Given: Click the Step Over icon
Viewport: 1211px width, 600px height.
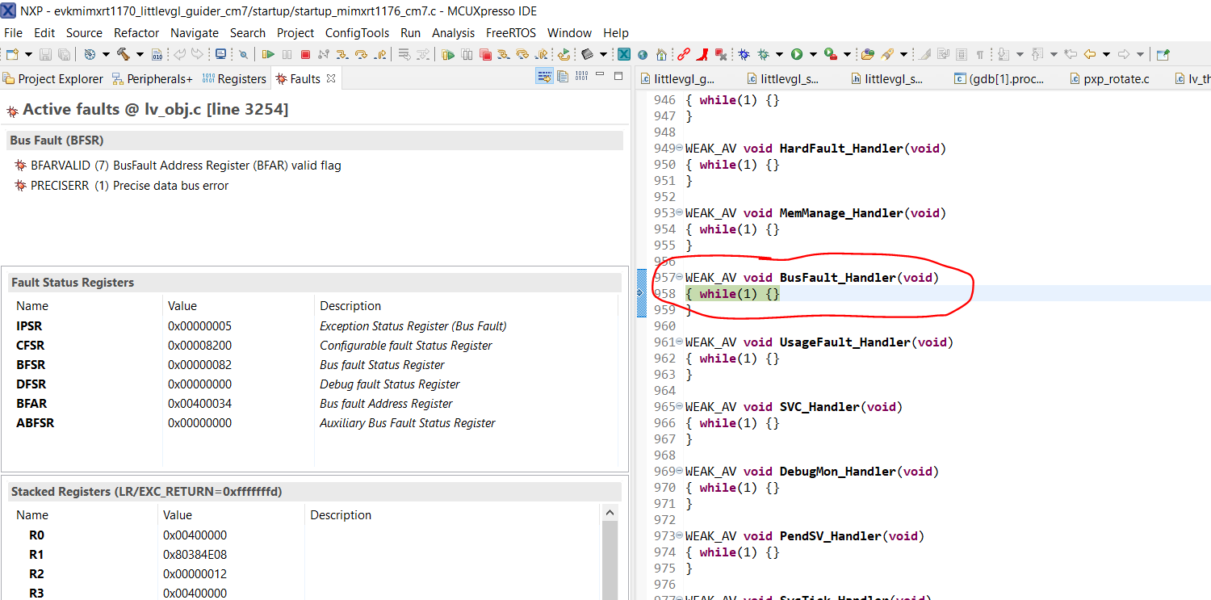Looking at the screenshot, I should tap(361, 54).
